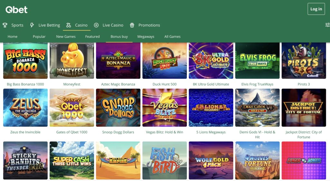Screen dimensions: 330x181
Task: Click the Live Betting lightning icon
Action: click(x=32, y=25)
